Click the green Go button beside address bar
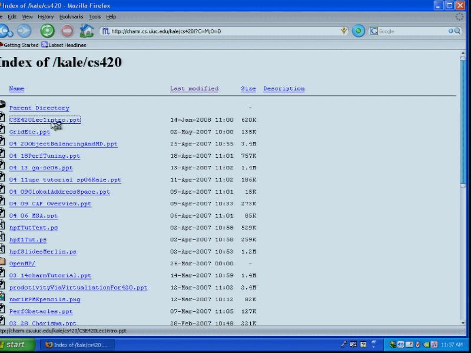Image resolution: width=471 pixels, height=353 pixels. 359,31
